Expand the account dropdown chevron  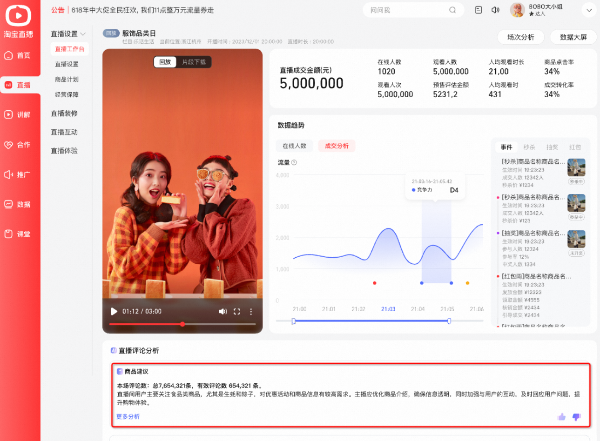(589, 10)
